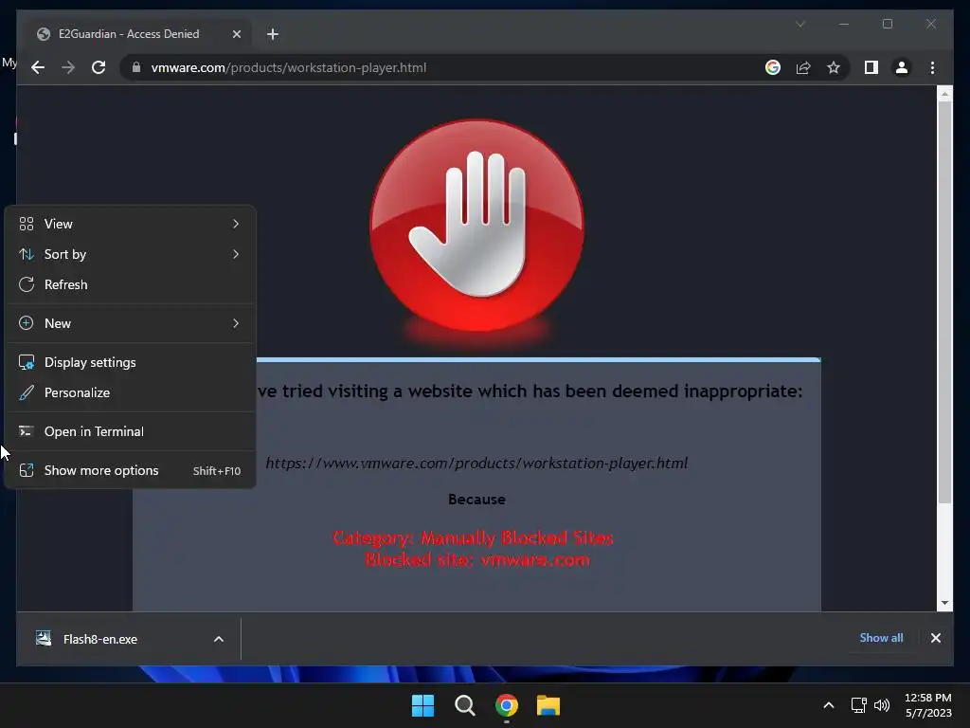Image resolution: width=970 pixels, height=728 pixels.
Task: Open taskbar Search
Action: [x=464, y=705]
